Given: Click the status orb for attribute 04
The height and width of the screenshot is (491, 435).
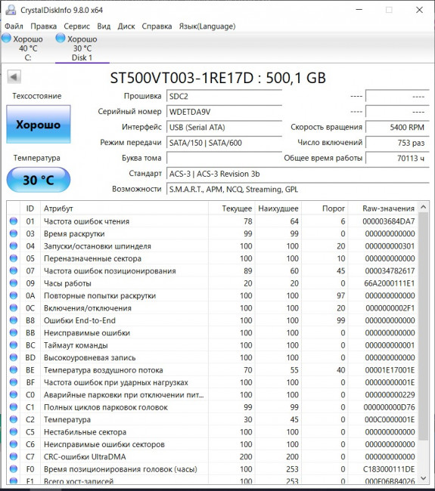Looking at the screenshot, I should point(14,246).
